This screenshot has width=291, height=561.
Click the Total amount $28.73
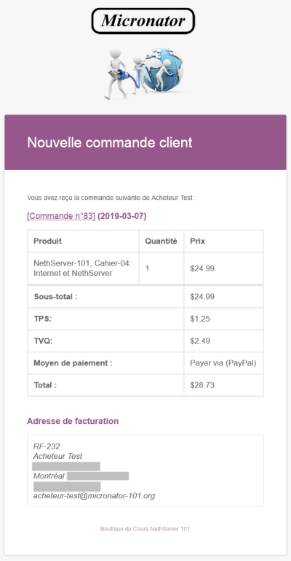pos(202,385)
